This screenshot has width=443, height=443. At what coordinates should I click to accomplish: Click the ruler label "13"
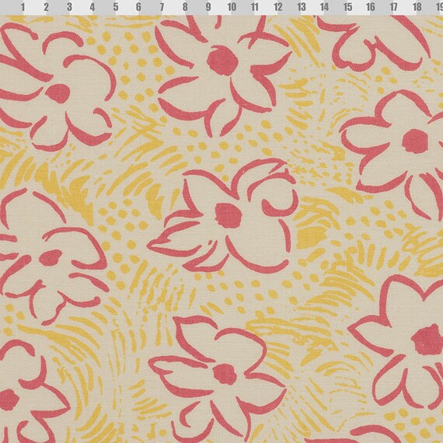click(x=302, y=7)
